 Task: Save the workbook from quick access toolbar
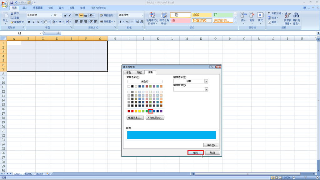pyautogui.click(x=12, y=2)
